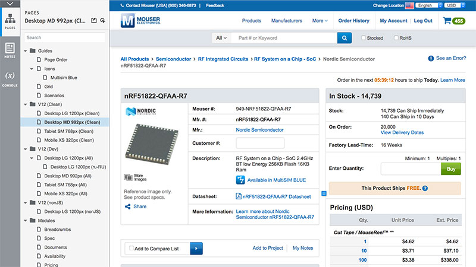Click the Enter Quantity input field
Screen dimensions: 476x267
tap(411, 169)
